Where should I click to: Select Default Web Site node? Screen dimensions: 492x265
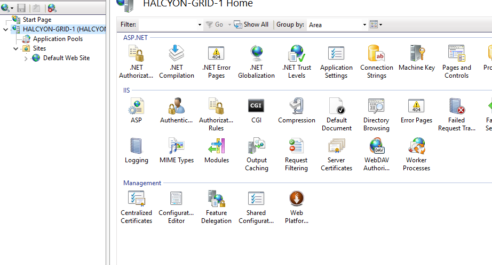click(66, 58)
